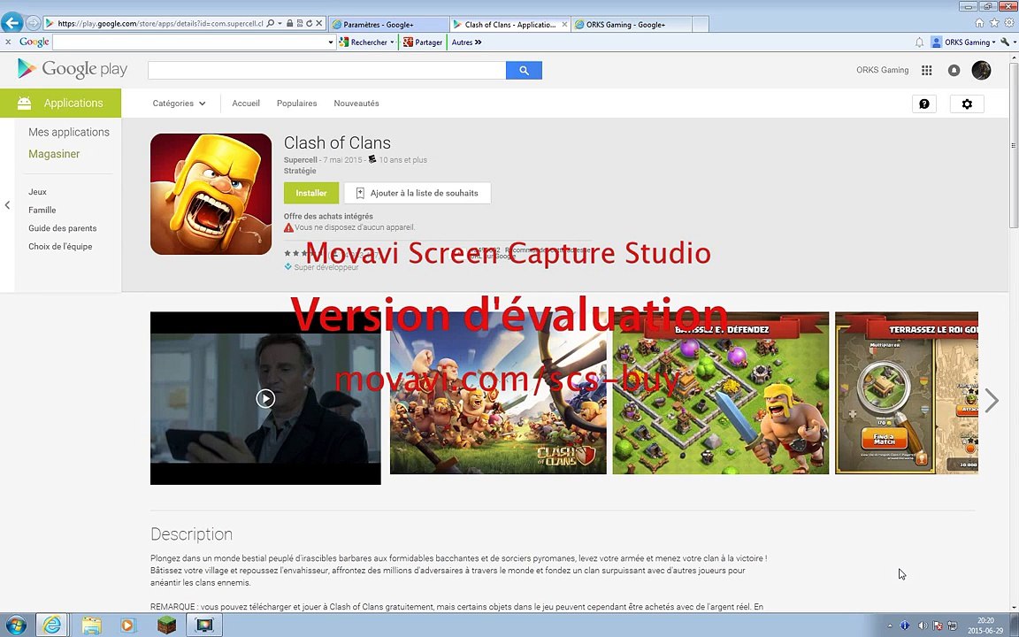Open the Google apps grid icon
1019x637 pixels.
pyautogui.click(x=927, y=70)
